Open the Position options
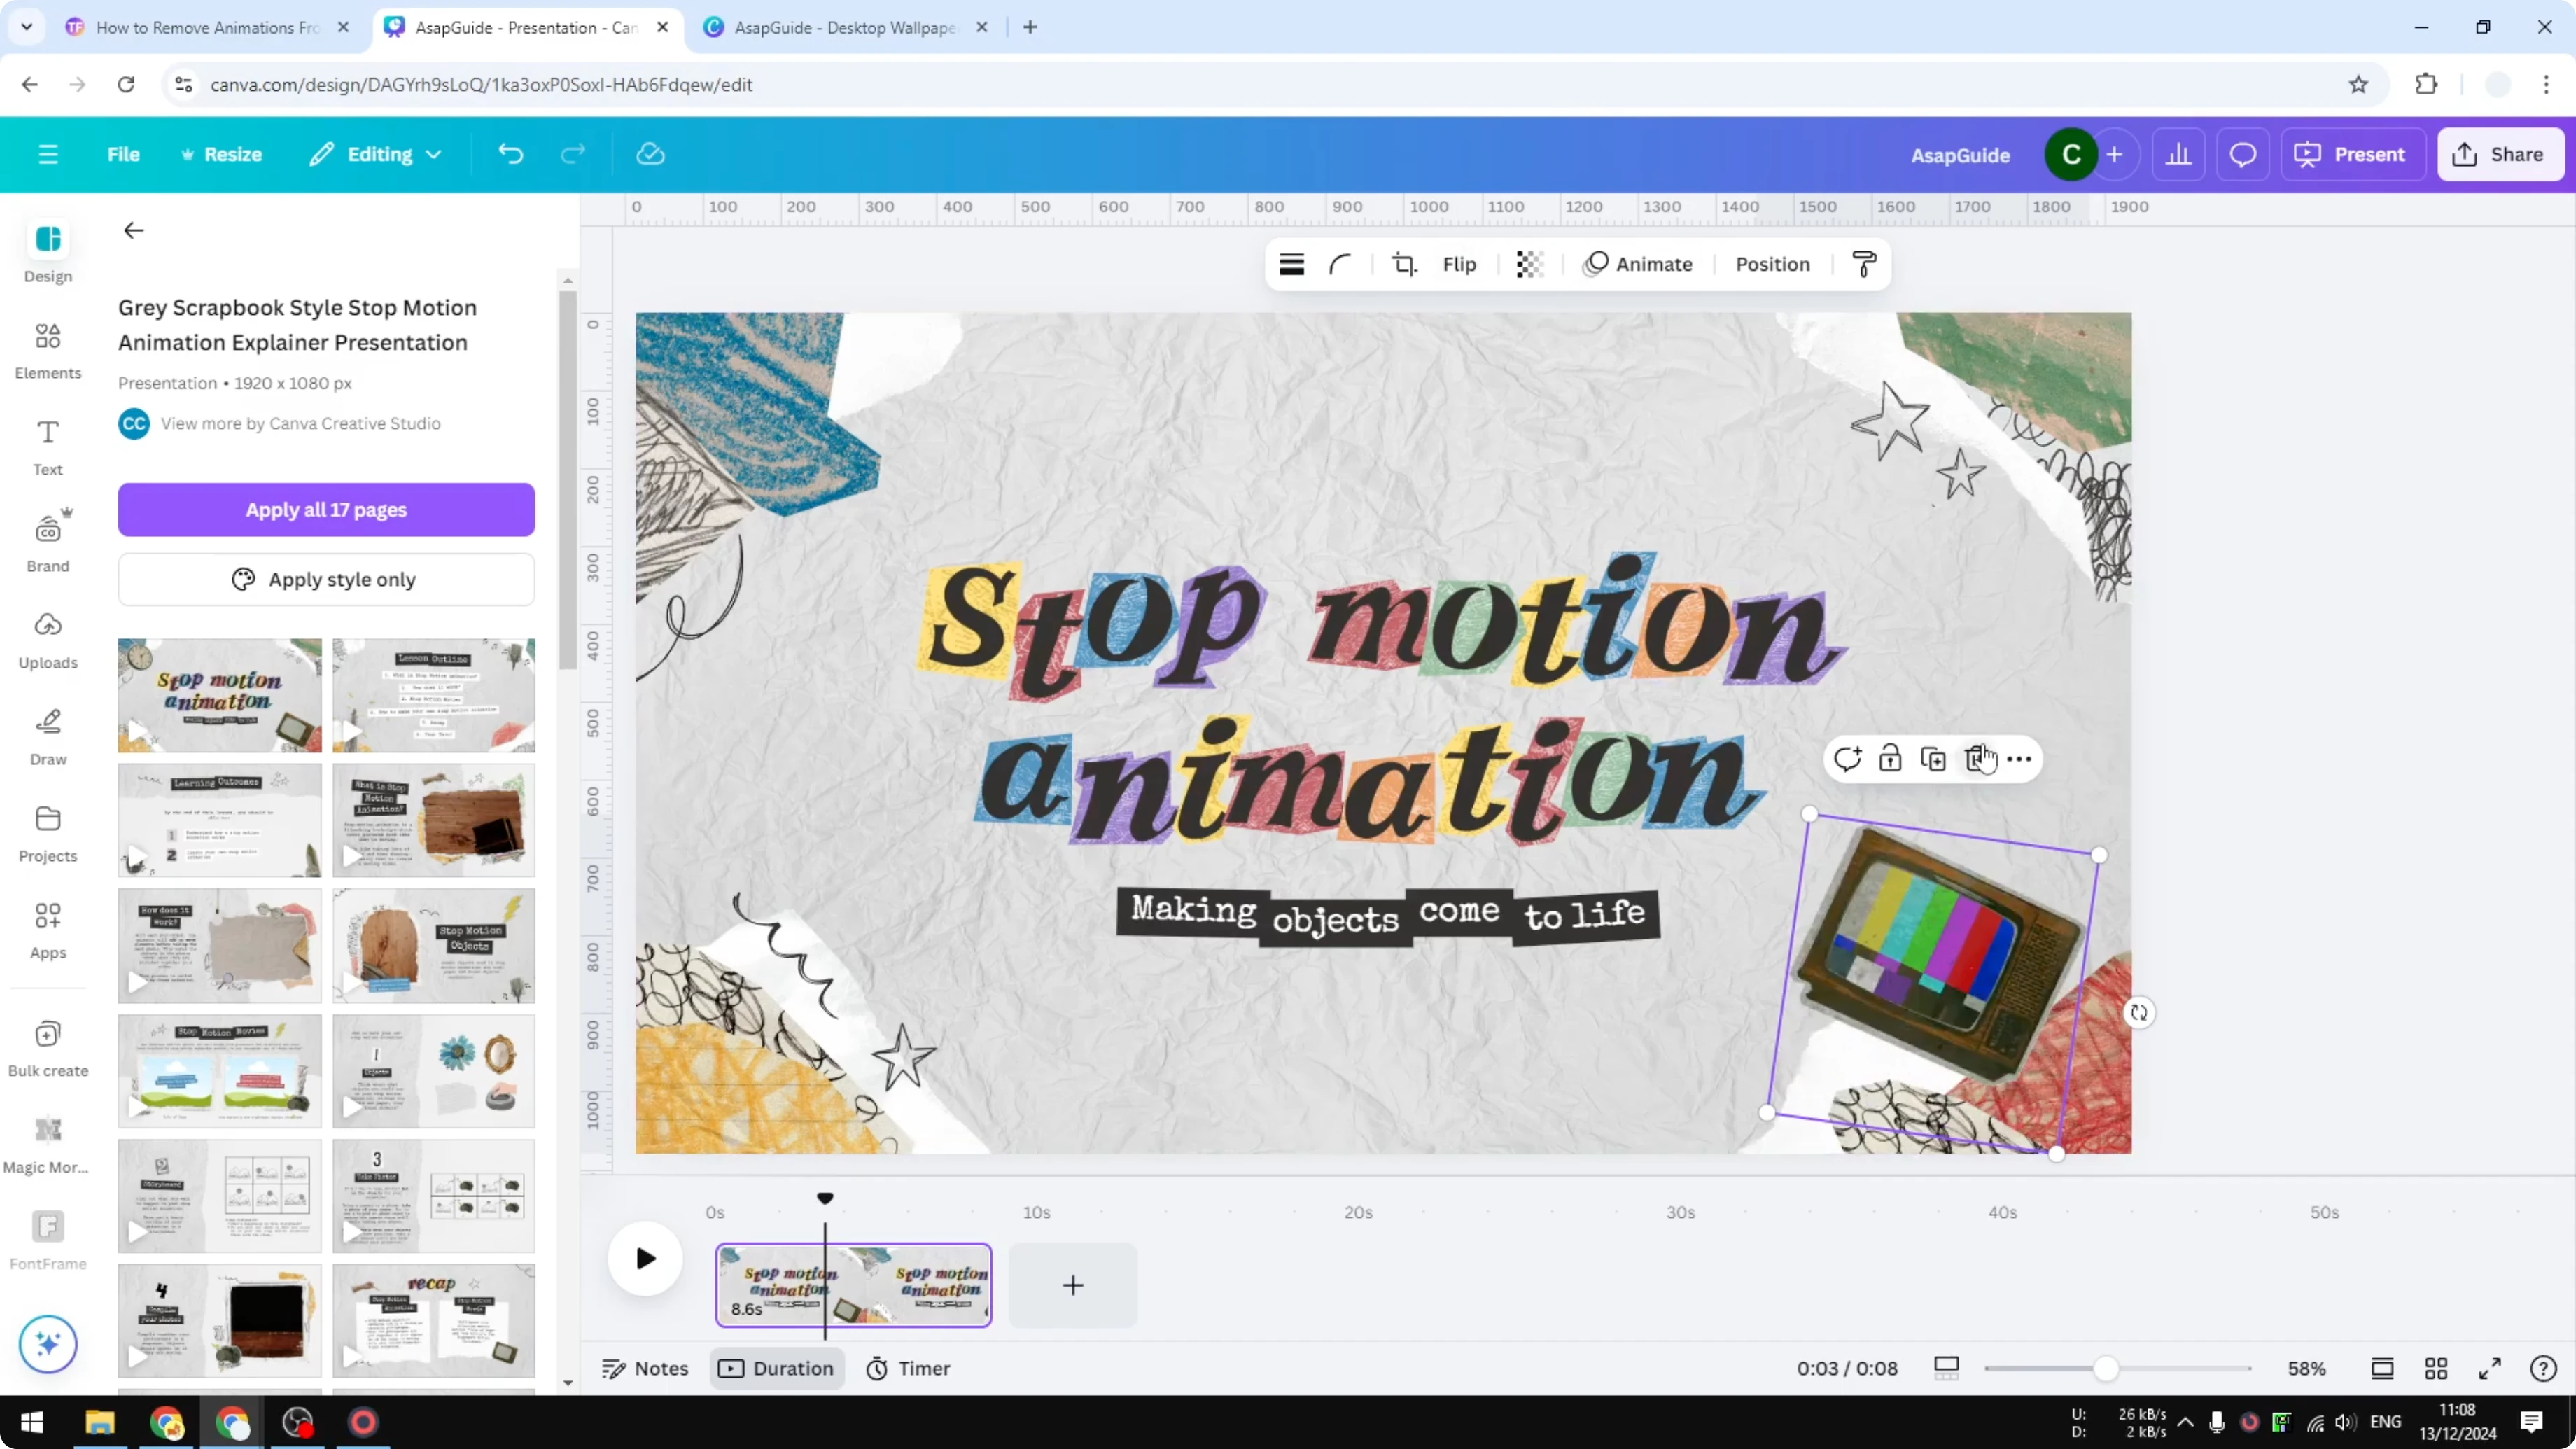The image size is (2576, 1449). pyautogui.click(x=1772, y=264)
